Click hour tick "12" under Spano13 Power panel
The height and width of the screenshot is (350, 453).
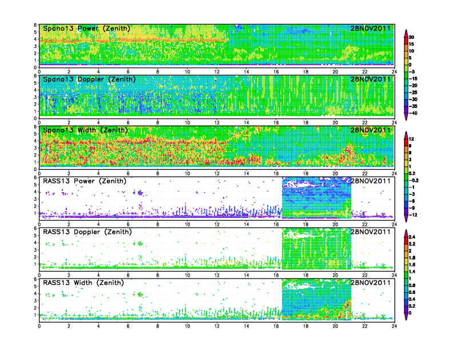click(217, 72)
